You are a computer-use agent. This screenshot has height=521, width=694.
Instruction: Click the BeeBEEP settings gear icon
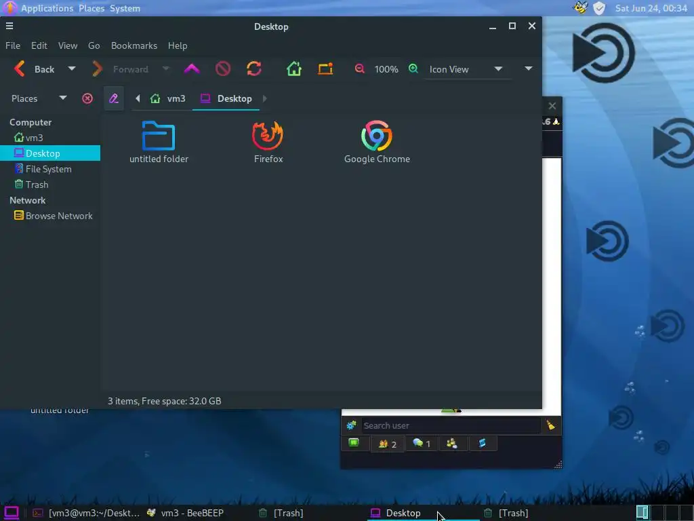tap(352, 426)
